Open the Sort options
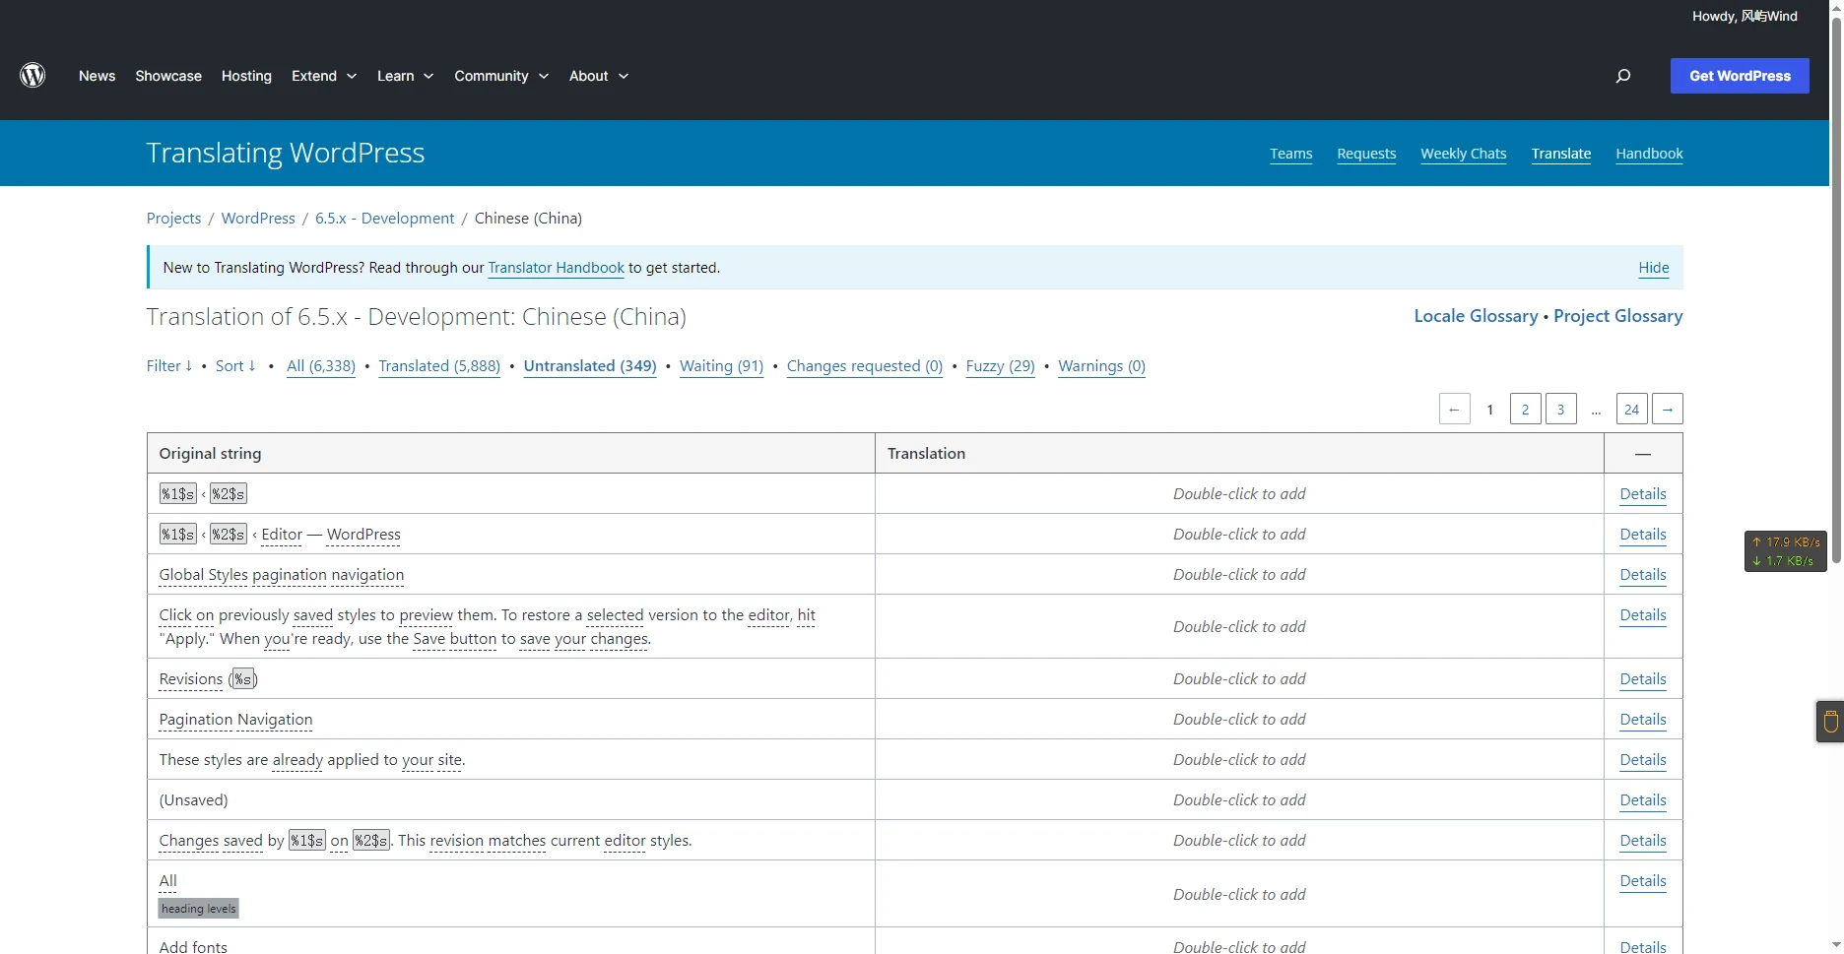1844x954 pixels. point(235,366)
